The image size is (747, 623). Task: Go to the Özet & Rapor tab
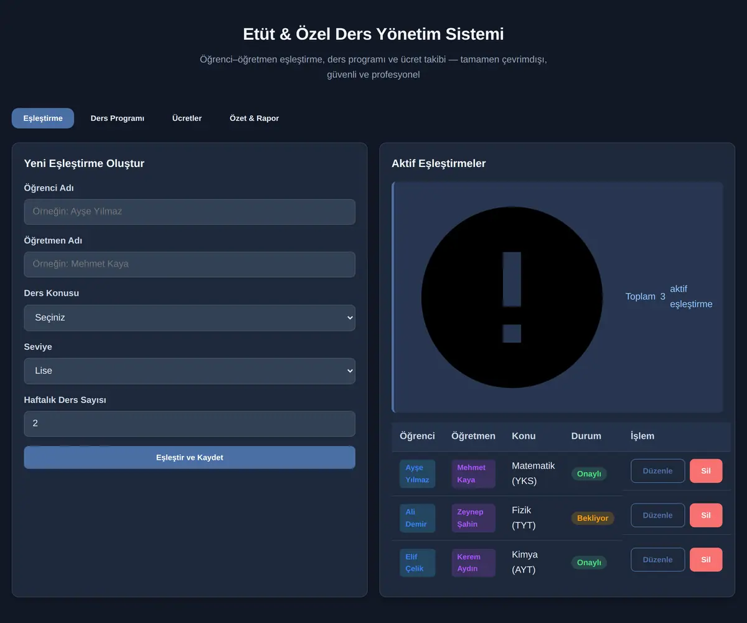(x=254, y=118)
